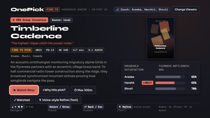This screenshot has height=118, width=210.
Task: Click the FIRE TV PICK badge
Action: tap(21, 50)
